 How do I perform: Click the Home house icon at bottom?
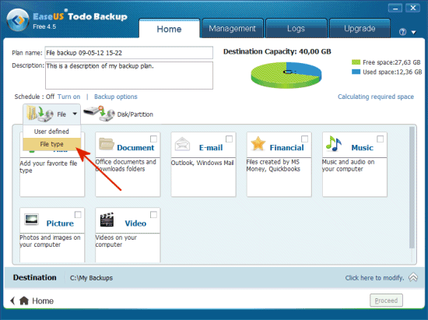click(24, 301)
